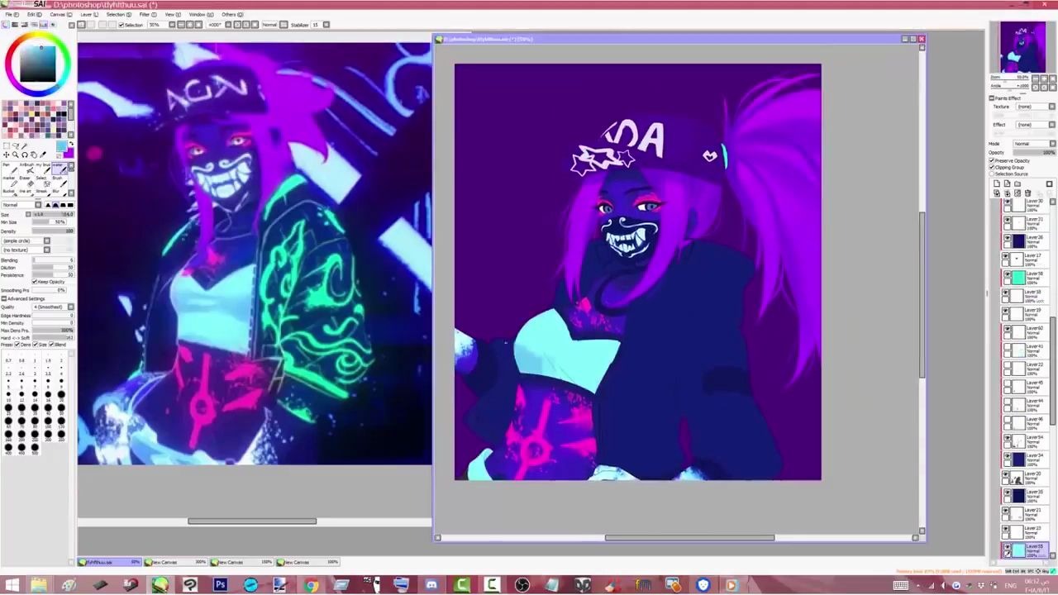Select the Pen brush tool
Viewport: 1058px width, 595px height.
pos(10,169)
